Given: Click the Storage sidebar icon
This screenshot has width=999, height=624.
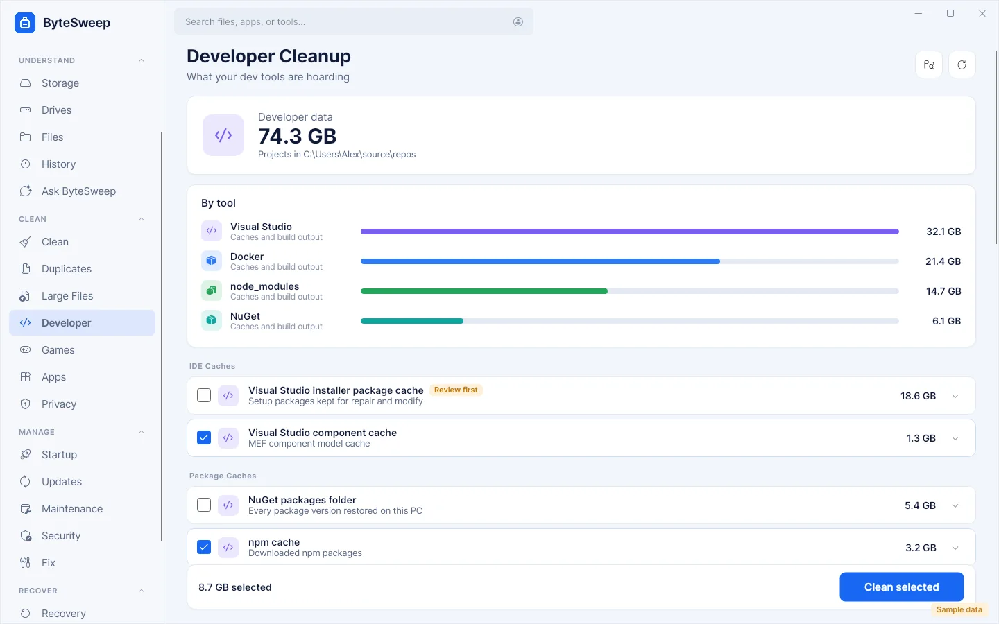Looking at the screenshot, I should tap(26, 83).
